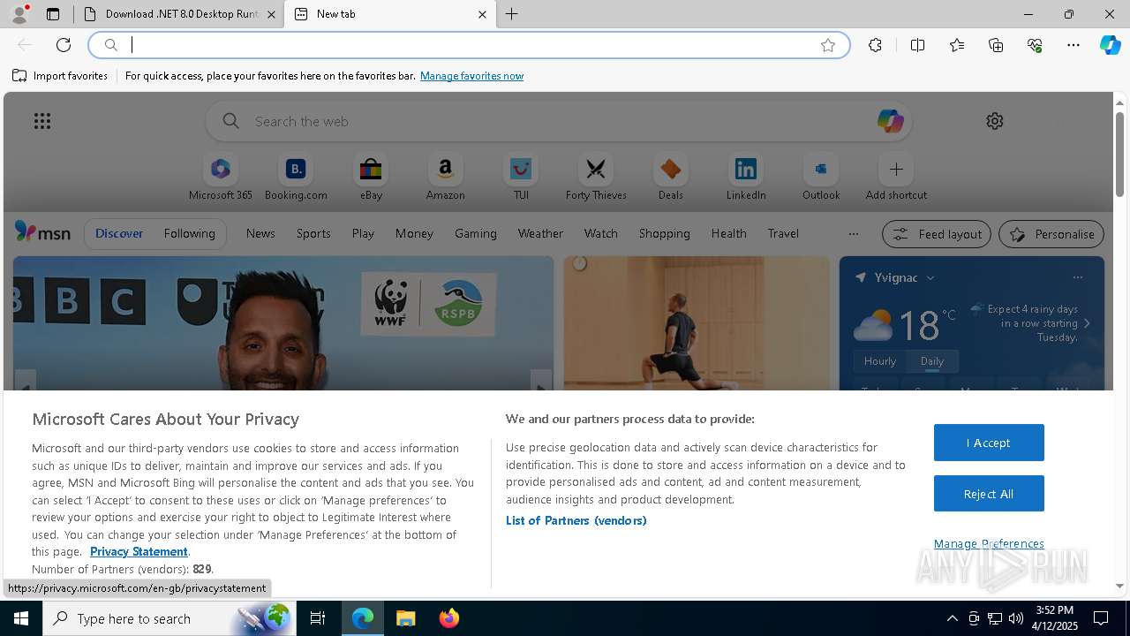Open page settings gear icon

point(995,121)
